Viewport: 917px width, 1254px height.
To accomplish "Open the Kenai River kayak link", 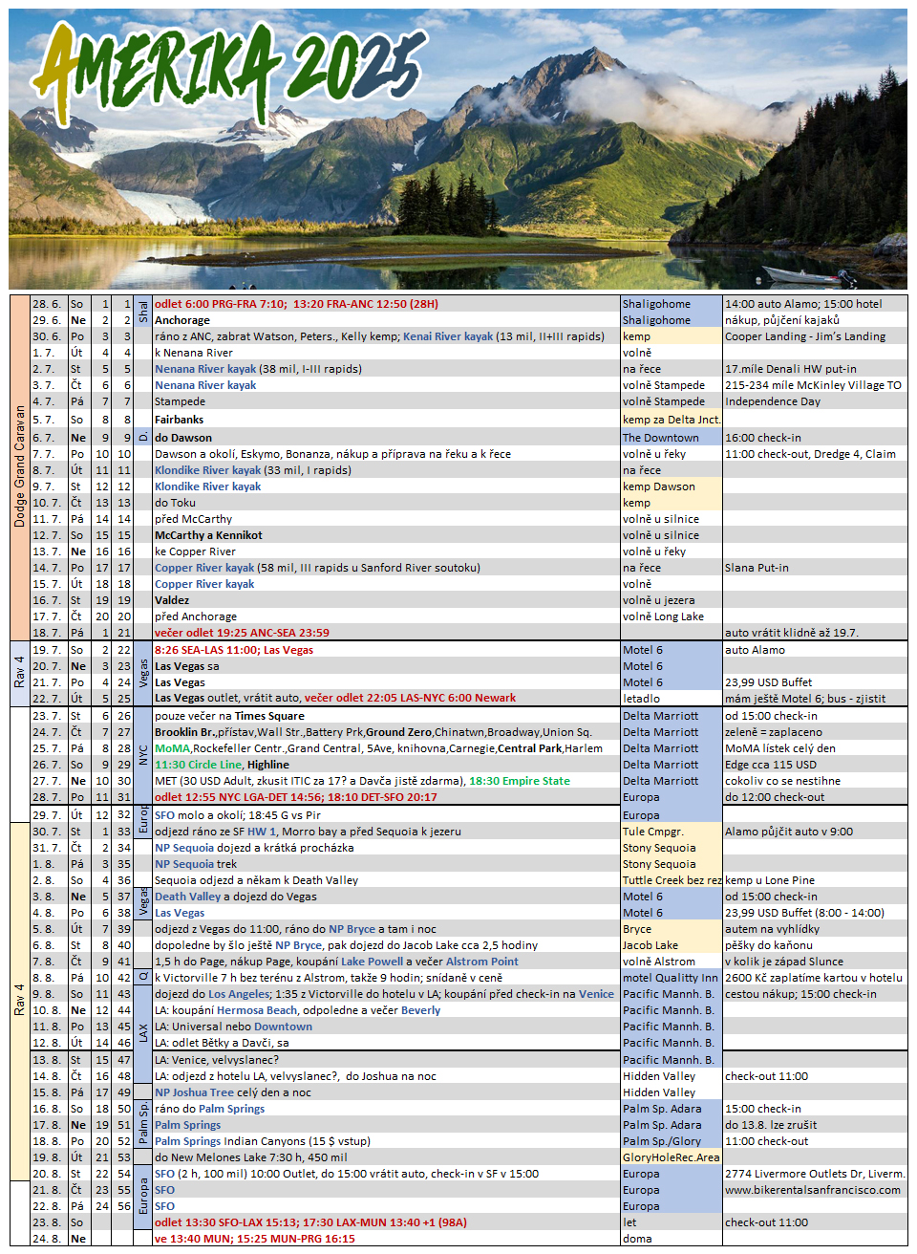I will tap(448, 336).
